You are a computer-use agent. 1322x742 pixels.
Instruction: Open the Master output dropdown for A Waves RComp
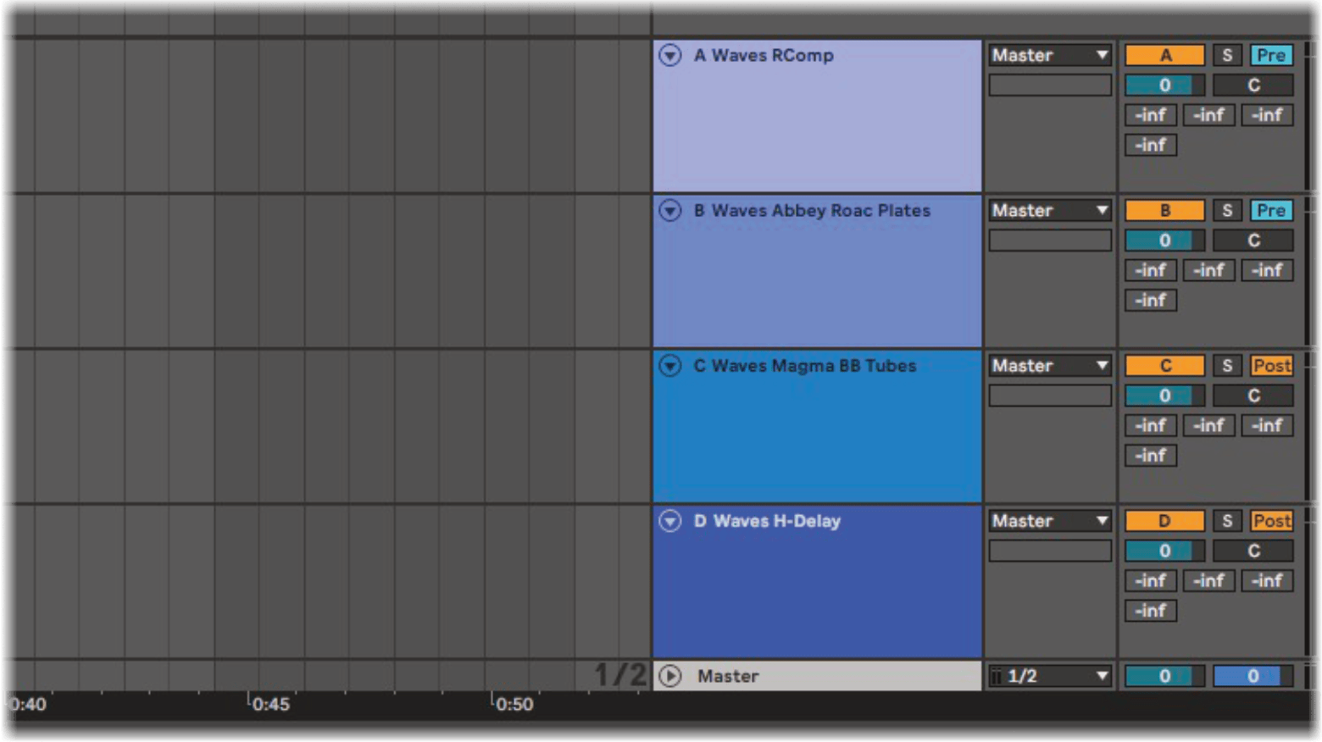1050,55
